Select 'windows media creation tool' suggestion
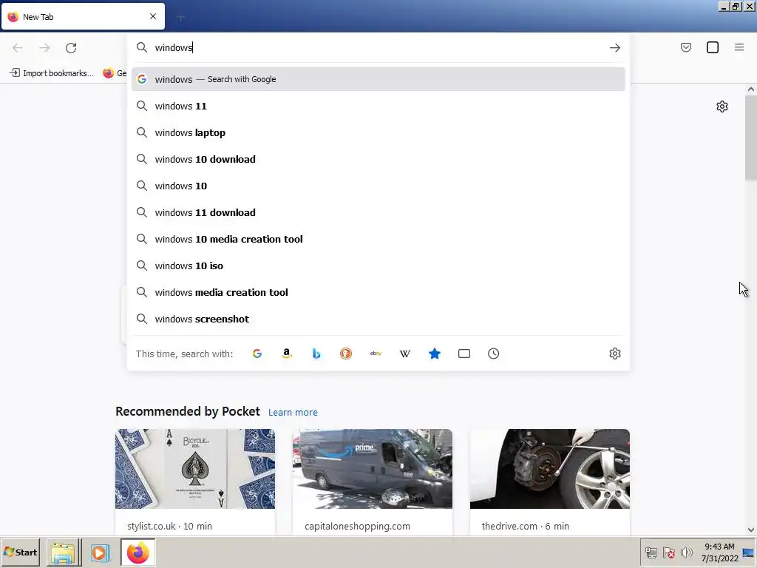Viewport: 757px width, 568px height. point(378,292)
